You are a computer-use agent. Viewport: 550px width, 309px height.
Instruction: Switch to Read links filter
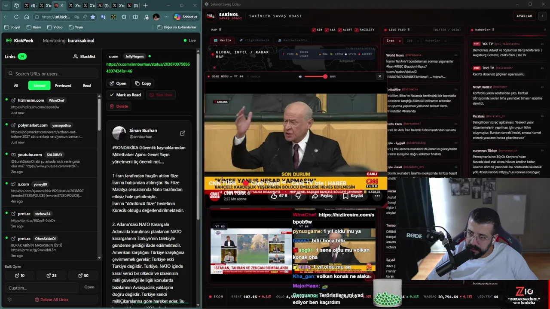point(87,85)
